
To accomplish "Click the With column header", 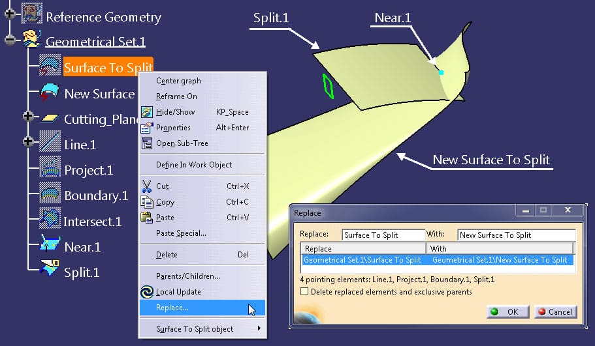I will [x=500, y=249].
